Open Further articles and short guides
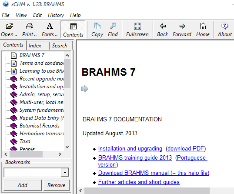The height and width of the screenshot is (194, 234). coord(139,182)
